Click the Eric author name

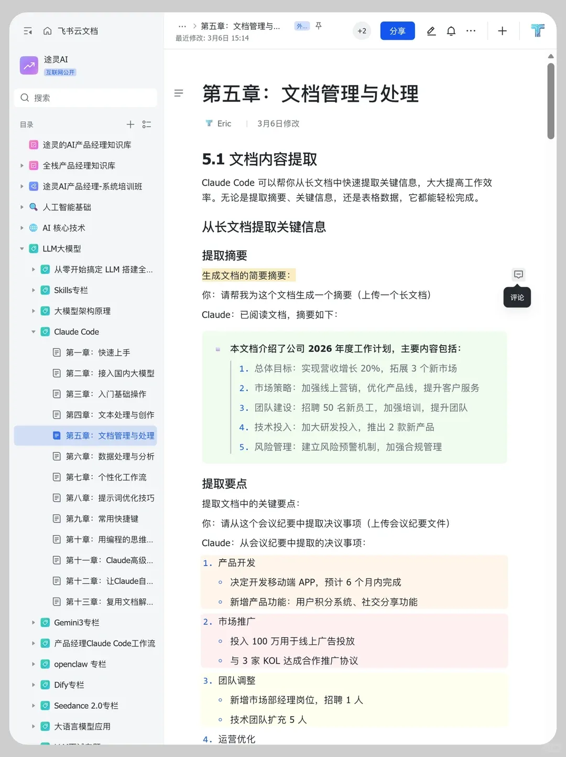[224, 123]
